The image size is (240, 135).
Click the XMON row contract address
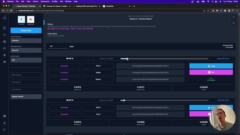pyautogui.click(x=150, y=73)
